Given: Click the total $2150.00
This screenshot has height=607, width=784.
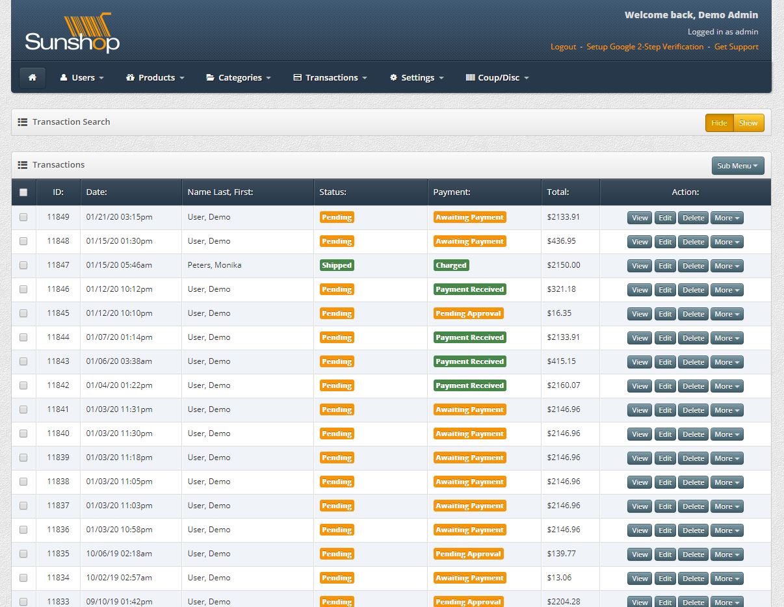Looking at the screenshot, I should pyautogui.click(x=564, y=265).
